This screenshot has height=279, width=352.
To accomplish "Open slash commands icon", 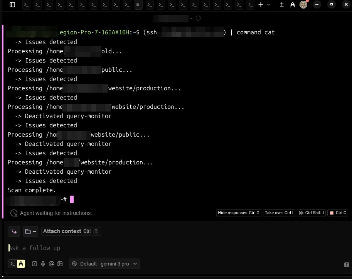I will [x=34, y=264].
